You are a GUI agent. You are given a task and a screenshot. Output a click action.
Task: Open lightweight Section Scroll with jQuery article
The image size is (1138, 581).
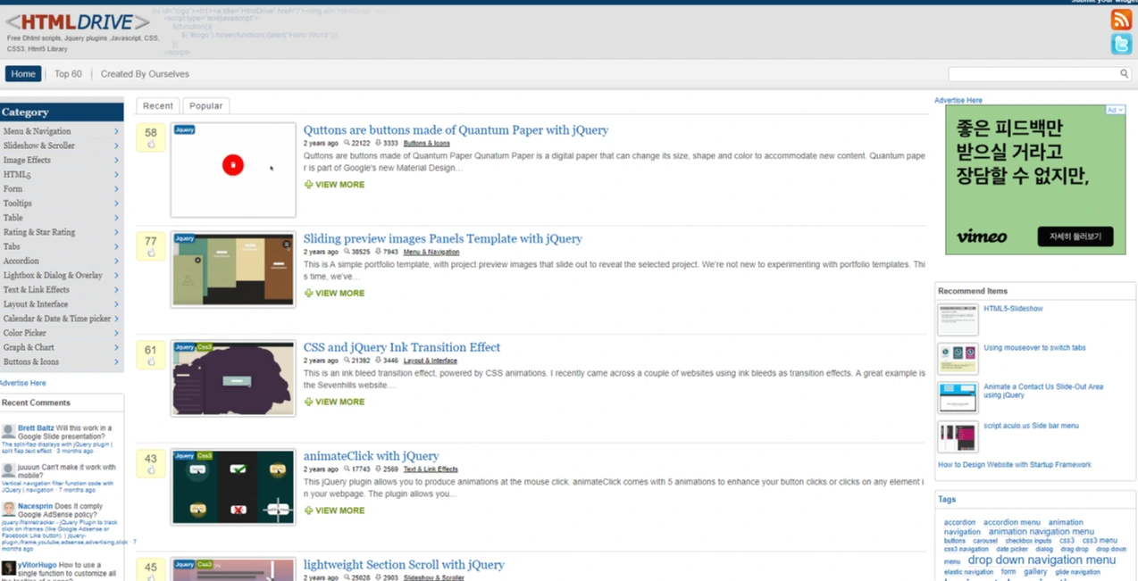pyautogui.click(x=404, y=565)
